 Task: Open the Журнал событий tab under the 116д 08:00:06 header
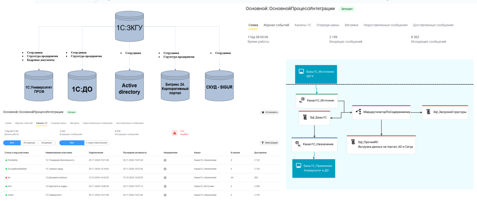point(276,25)
